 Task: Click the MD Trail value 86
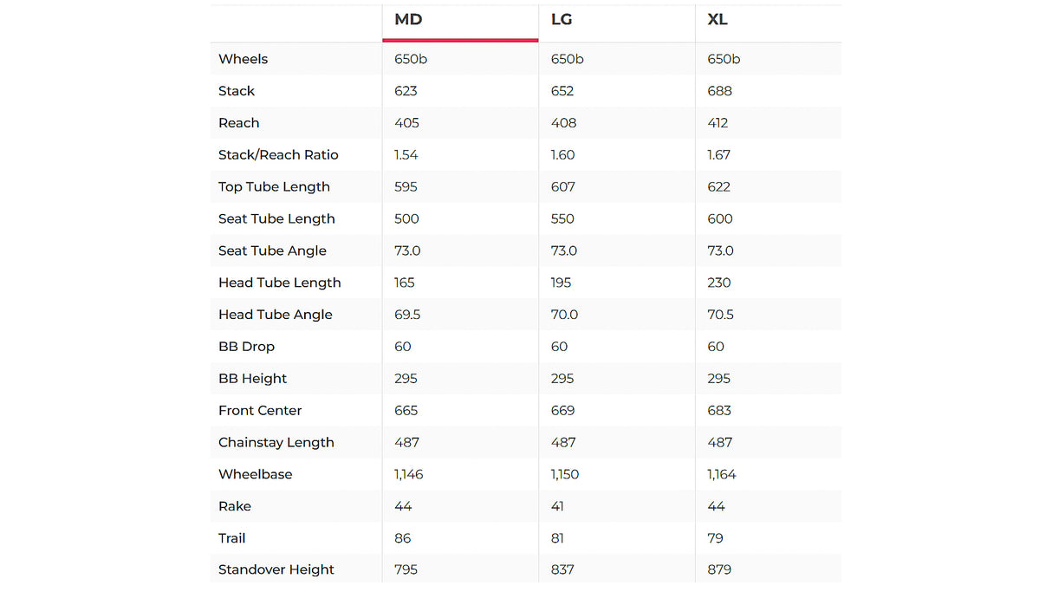click(x=403, y=538)
